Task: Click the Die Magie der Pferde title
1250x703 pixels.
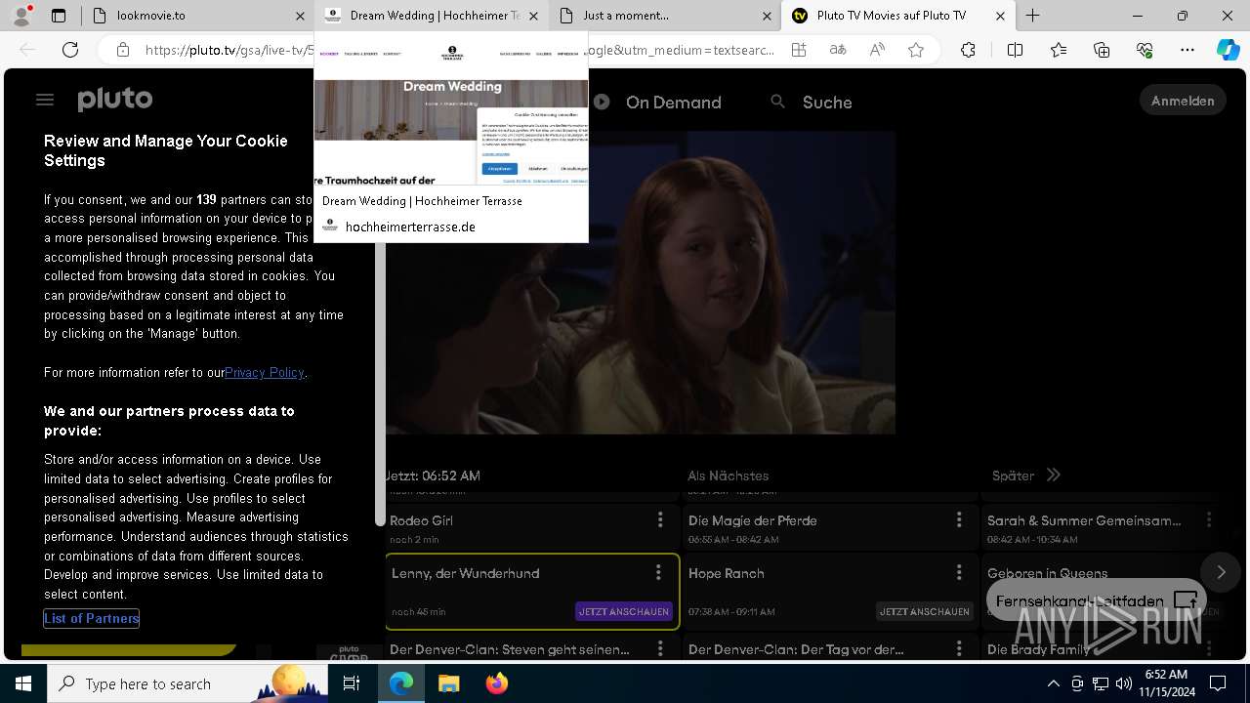Action: click(752, 520)
